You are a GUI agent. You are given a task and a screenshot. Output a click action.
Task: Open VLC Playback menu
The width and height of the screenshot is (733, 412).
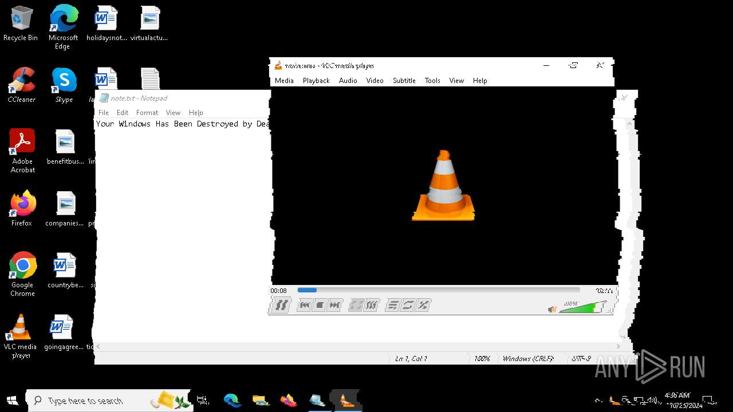tap(316, 81)
